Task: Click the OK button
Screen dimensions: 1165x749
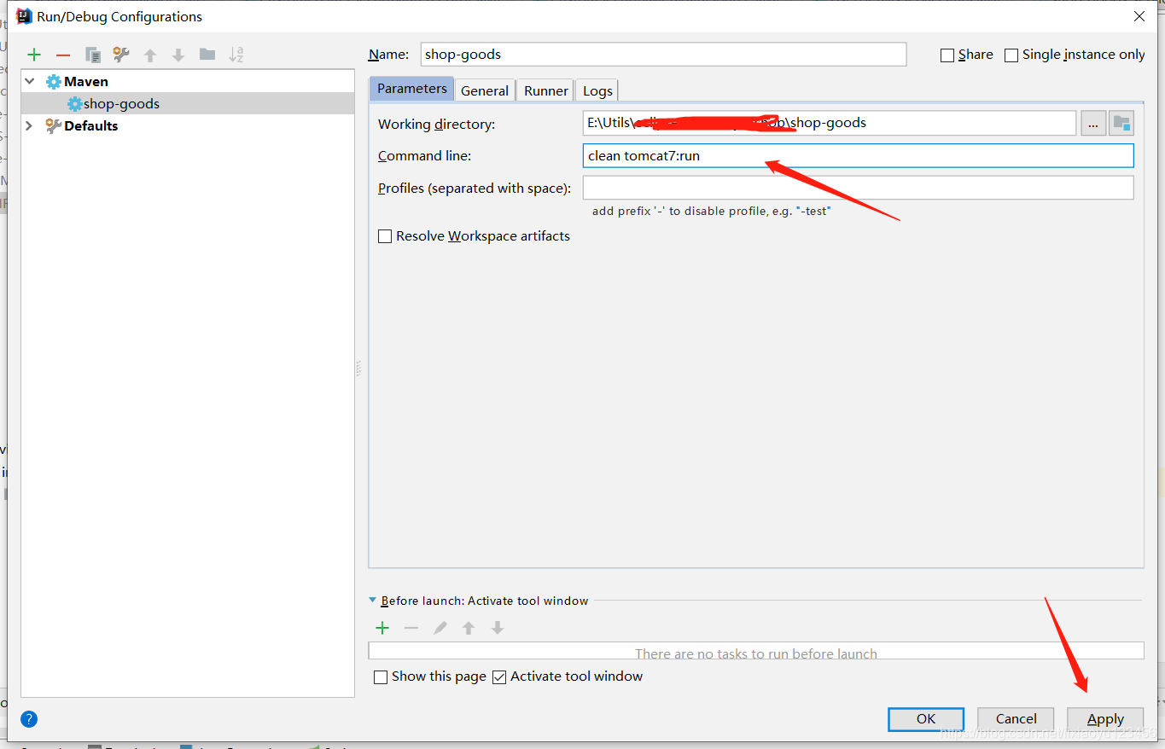Action: tap(926, 719)
